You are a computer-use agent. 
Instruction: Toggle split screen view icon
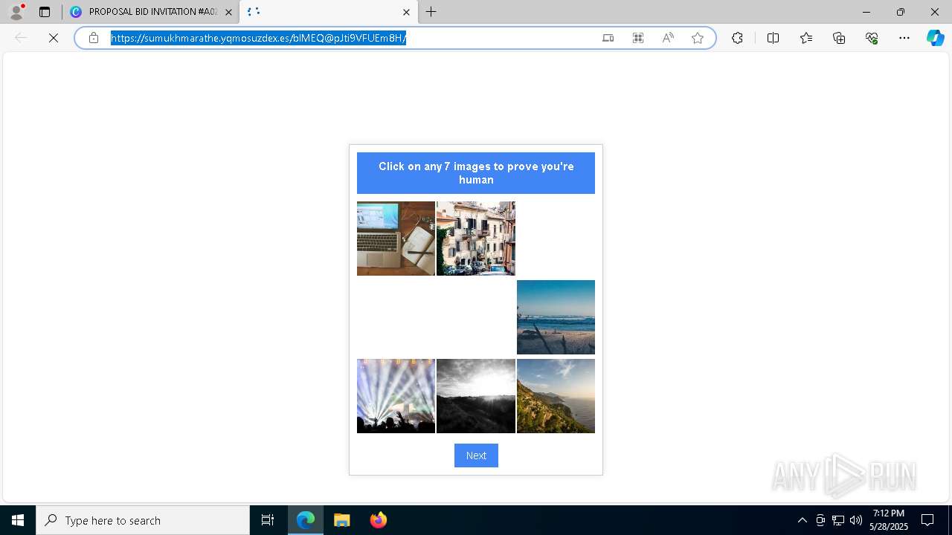point(773,38)
